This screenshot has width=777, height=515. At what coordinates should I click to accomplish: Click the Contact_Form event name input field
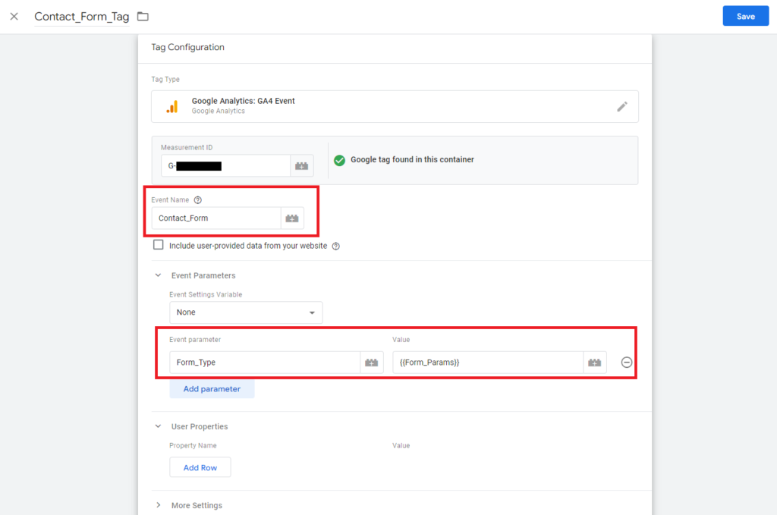pyautogui.click(x=216, y=218)
